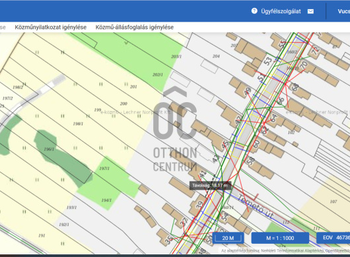The height and width of the screenshot is (257, 350).
Task: Click parcel label 203/1
Action: point(176,57)
